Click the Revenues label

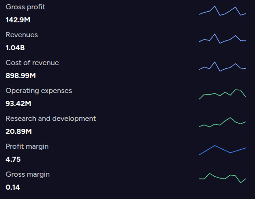click(x=22, y=35)
